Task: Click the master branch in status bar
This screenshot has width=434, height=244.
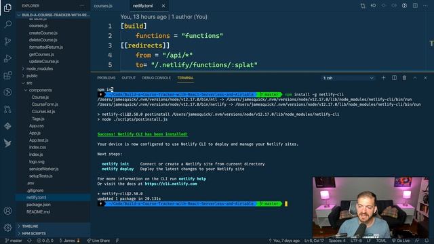Action: [14, 241]
